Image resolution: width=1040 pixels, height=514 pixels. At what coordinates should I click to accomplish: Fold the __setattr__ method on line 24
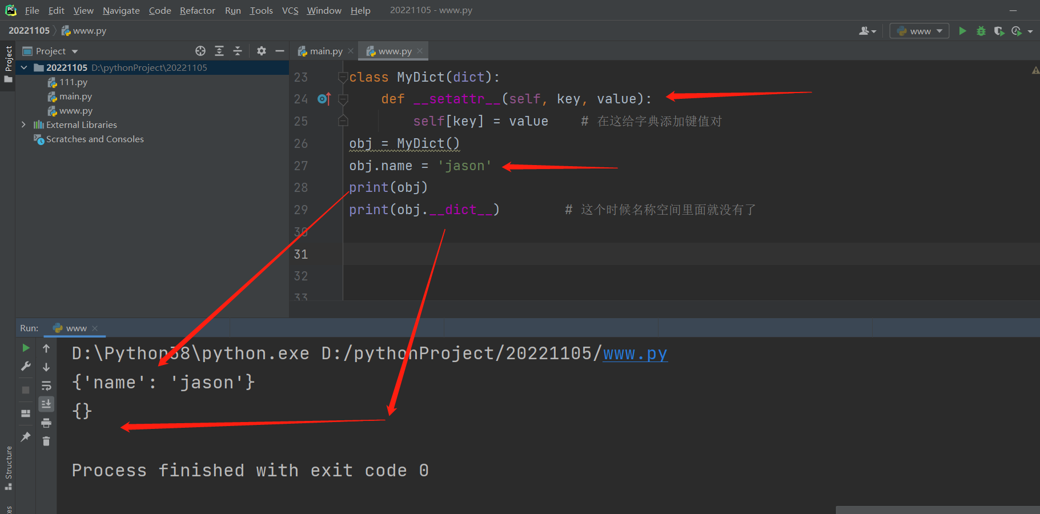coord(343,99)
